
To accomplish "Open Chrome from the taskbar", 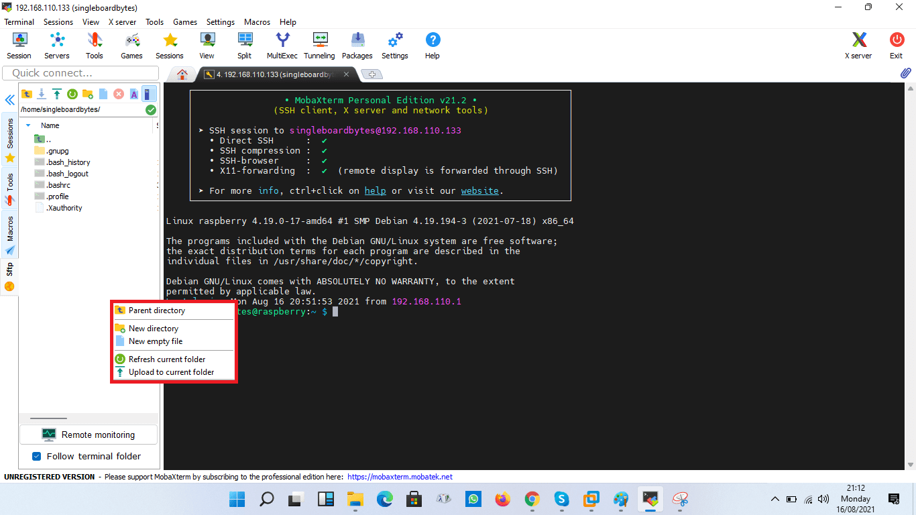I will coord(532,499).
